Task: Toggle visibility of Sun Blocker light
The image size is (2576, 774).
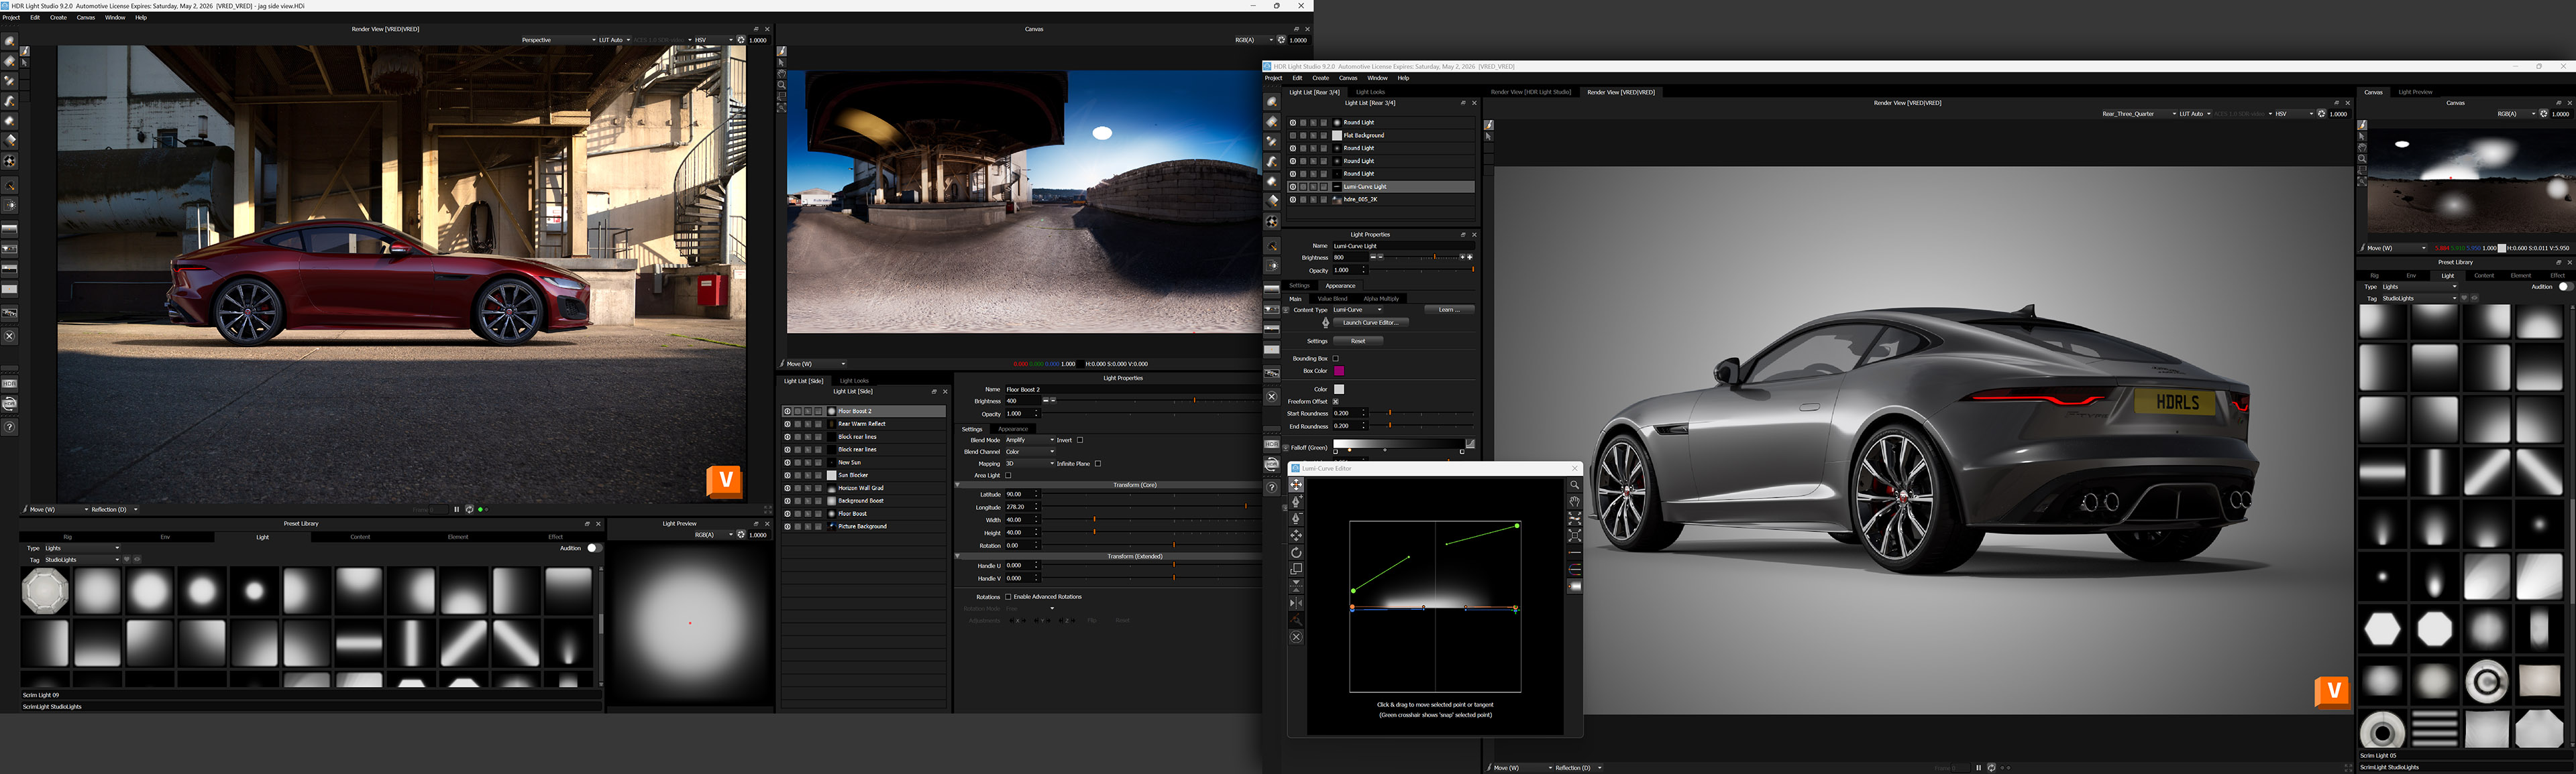Action: [787, 475]
